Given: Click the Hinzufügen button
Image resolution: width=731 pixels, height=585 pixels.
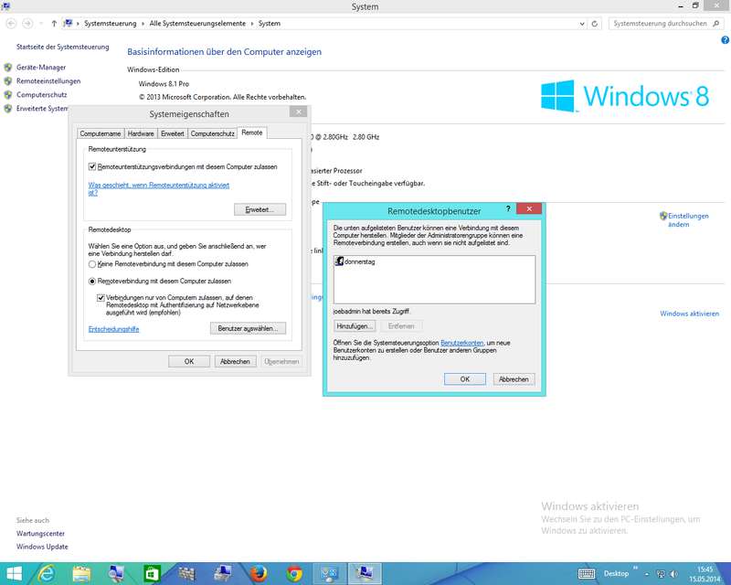Looking at the screenshot, I should coord(355,325).
